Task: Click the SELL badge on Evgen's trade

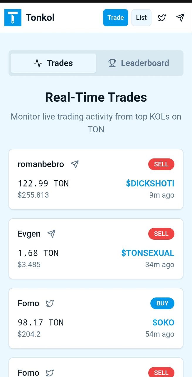Action: [x=161, y=234]
